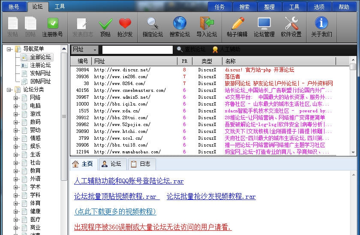Select row http://www.discuz.net/
The width and height of the screenshot is (360, 235).
coord(203,70)
